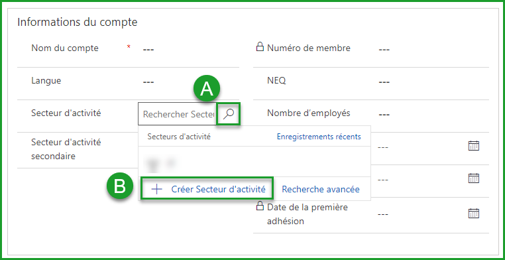The width and height of the screenshot is (505, 260).
Task: Open the topmost calendar date picker
Action: [x=474, y=146]
